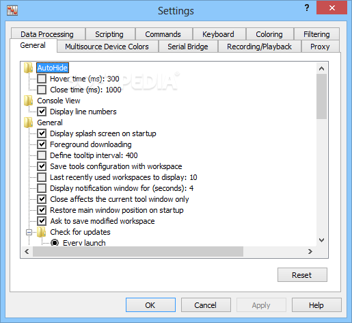
Task: Select the General tab
Action: click(x=33, y=45)
